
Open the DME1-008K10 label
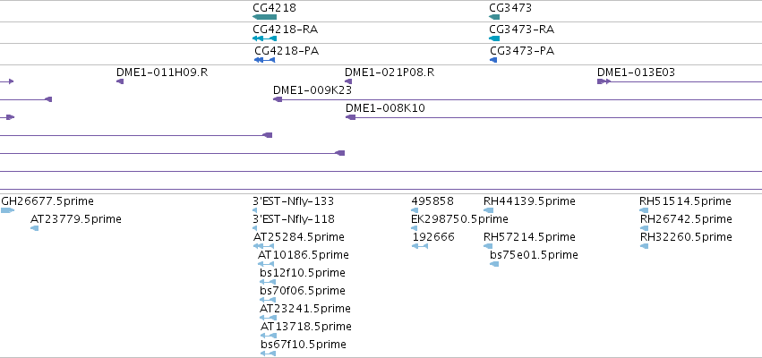[x=385, y=107]
